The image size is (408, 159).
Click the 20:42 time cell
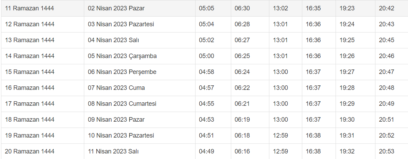pos(387,8)
